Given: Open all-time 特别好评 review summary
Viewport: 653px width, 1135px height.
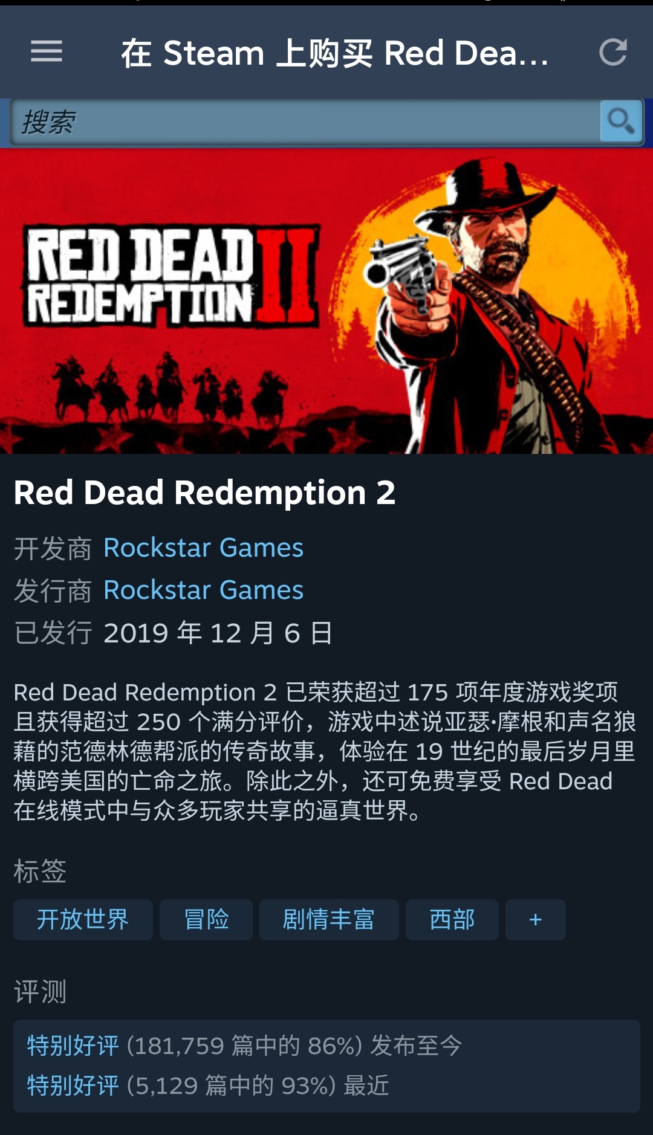Looking at the screenshot, I should [x=244, y=1046].
